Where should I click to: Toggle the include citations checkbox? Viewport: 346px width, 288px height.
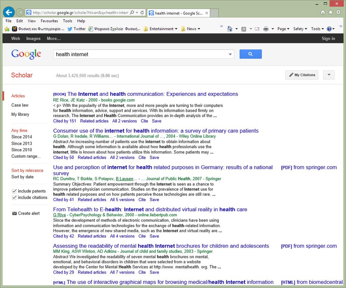click(x=14, y=198)
